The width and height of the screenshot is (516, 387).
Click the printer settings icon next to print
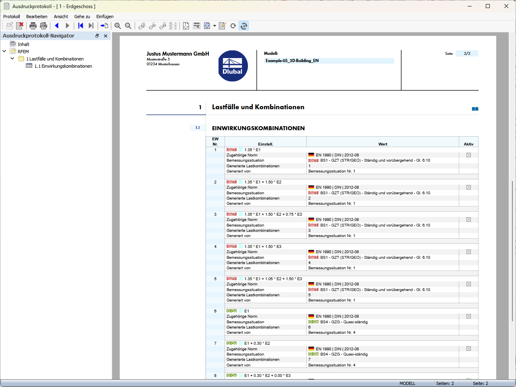[44, 26]
